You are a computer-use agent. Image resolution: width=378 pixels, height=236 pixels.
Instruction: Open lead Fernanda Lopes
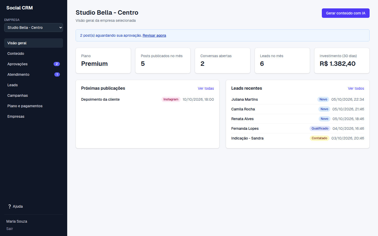pos(245,128)
